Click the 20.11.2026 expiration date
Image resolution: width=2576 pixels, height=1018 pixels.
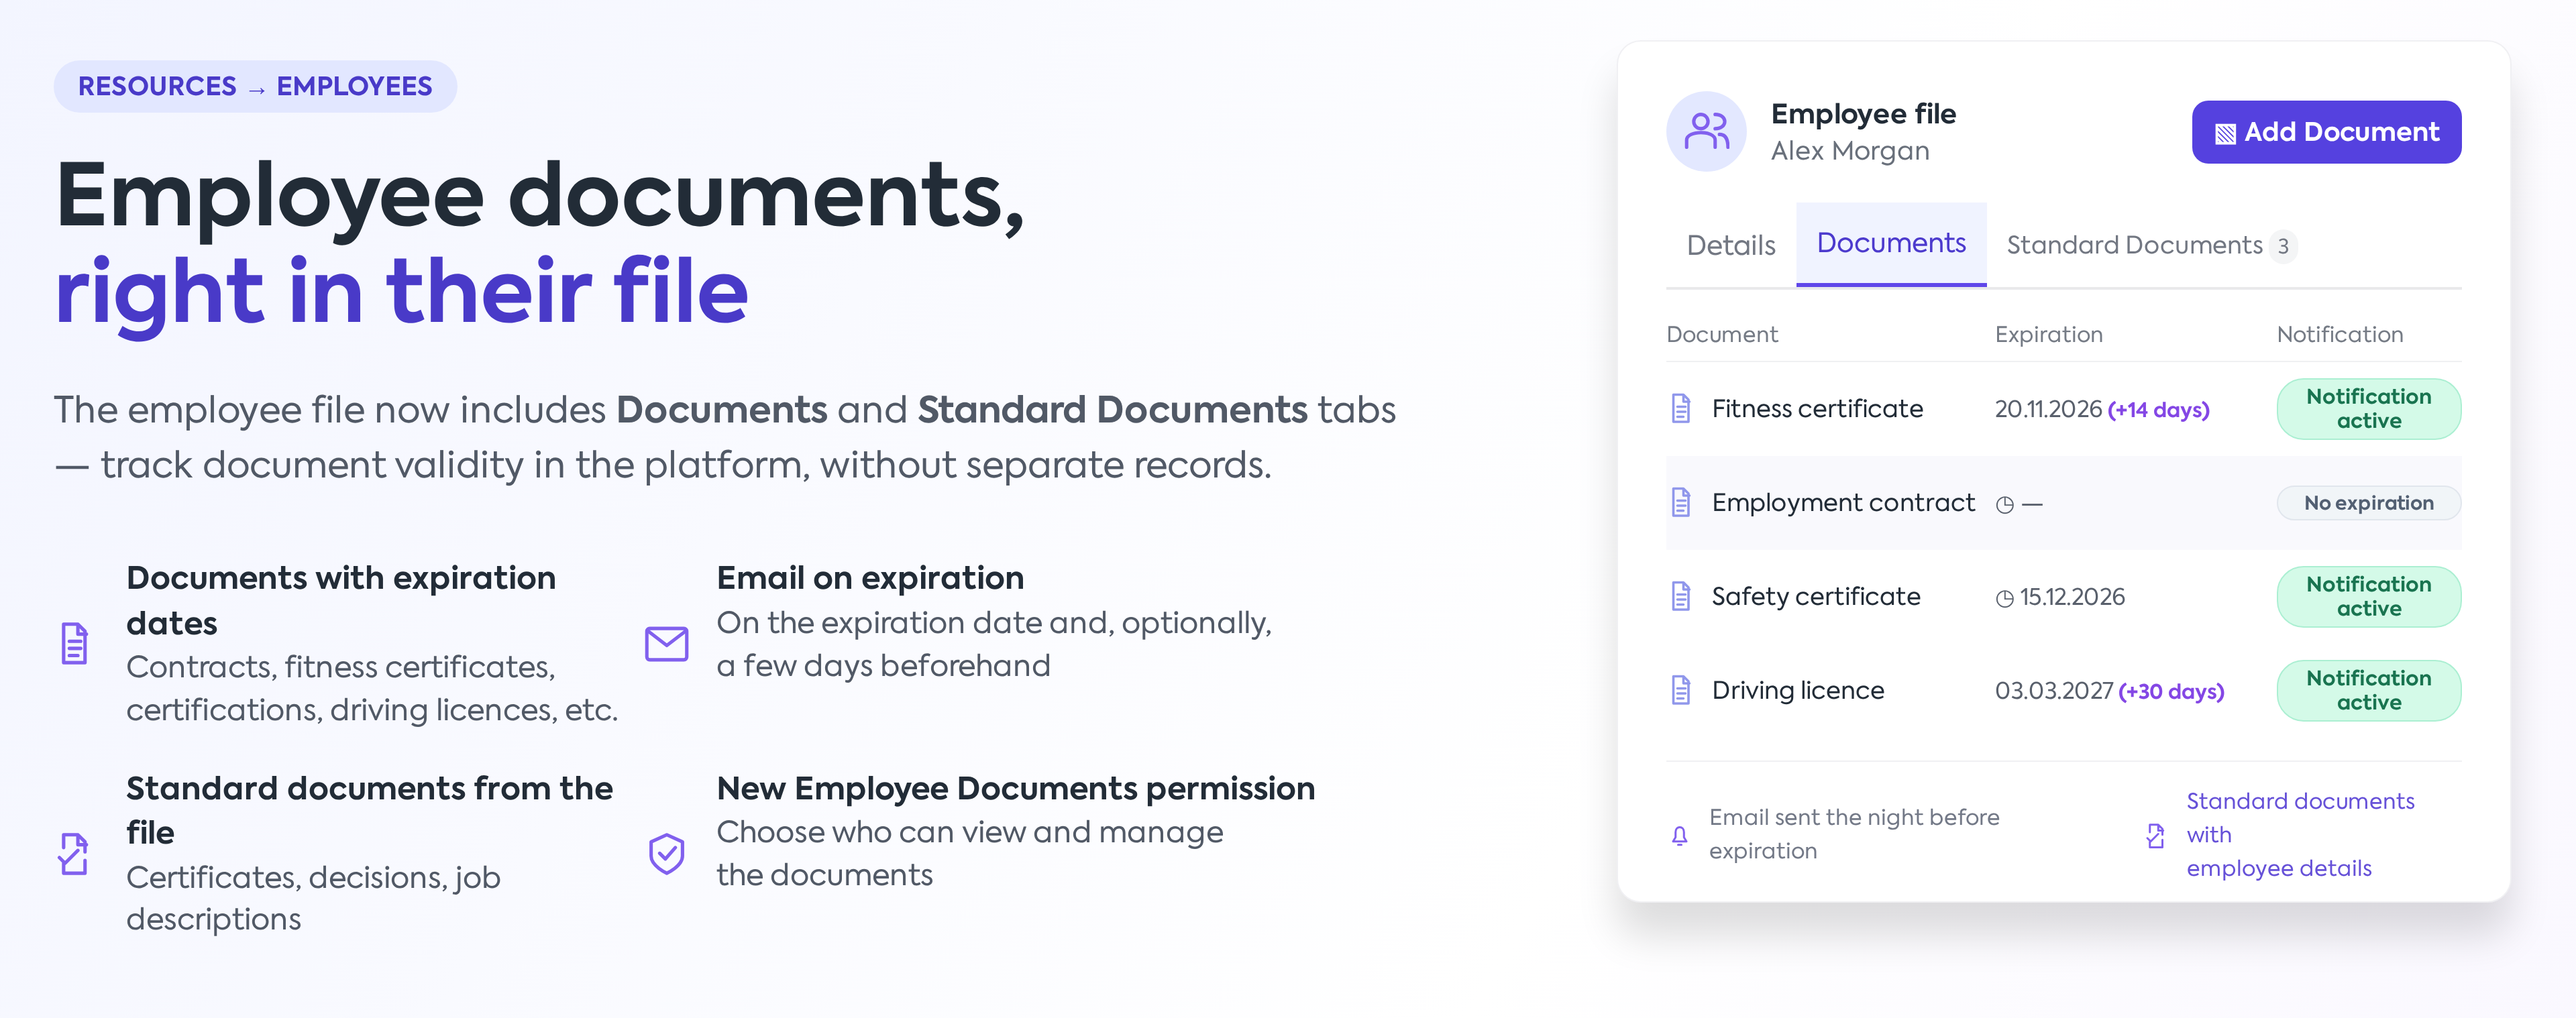(2048, 409)
